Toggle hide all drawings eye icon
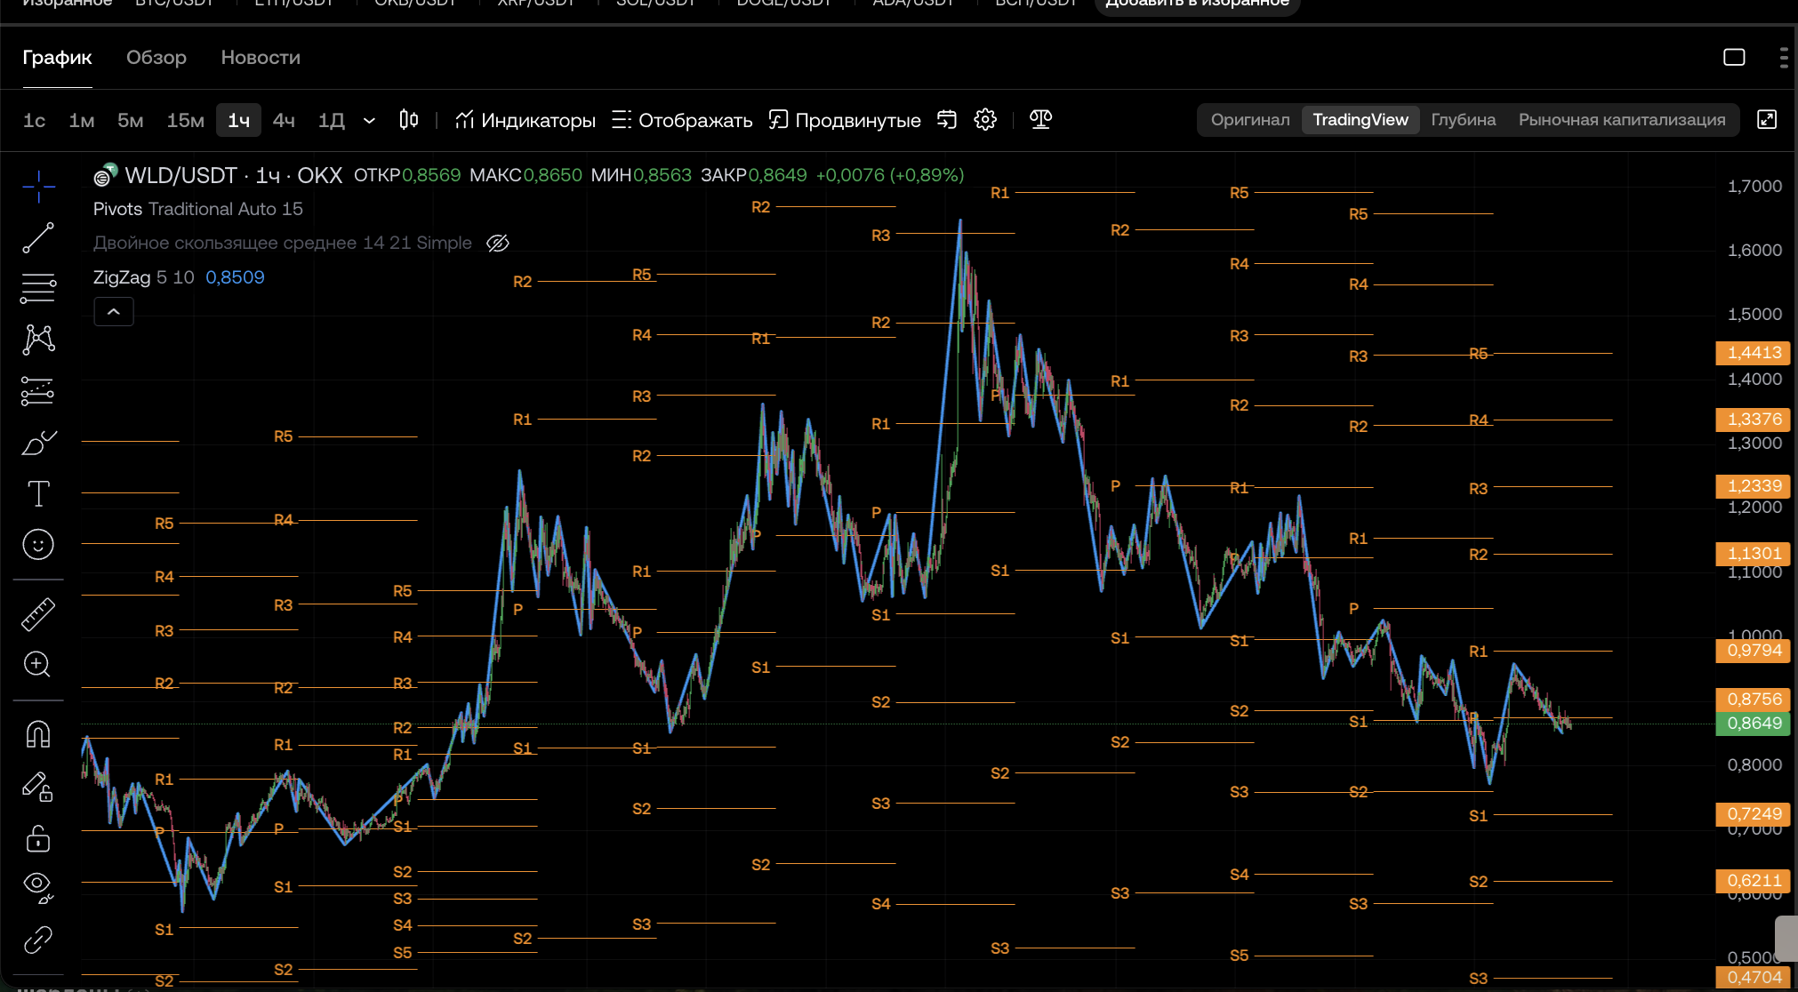 38,886
